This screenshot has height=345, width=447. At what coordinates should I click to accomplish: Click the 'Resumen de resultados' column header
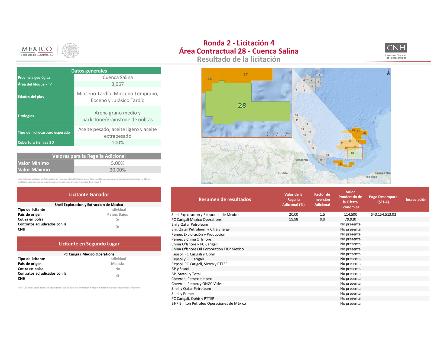pyautogui.click(x=225, y=199)
